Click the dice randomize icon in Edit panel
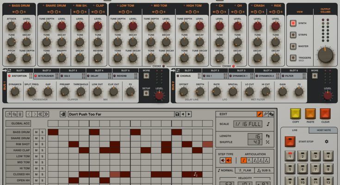This screenshot has width=340, height=185. 272,114
